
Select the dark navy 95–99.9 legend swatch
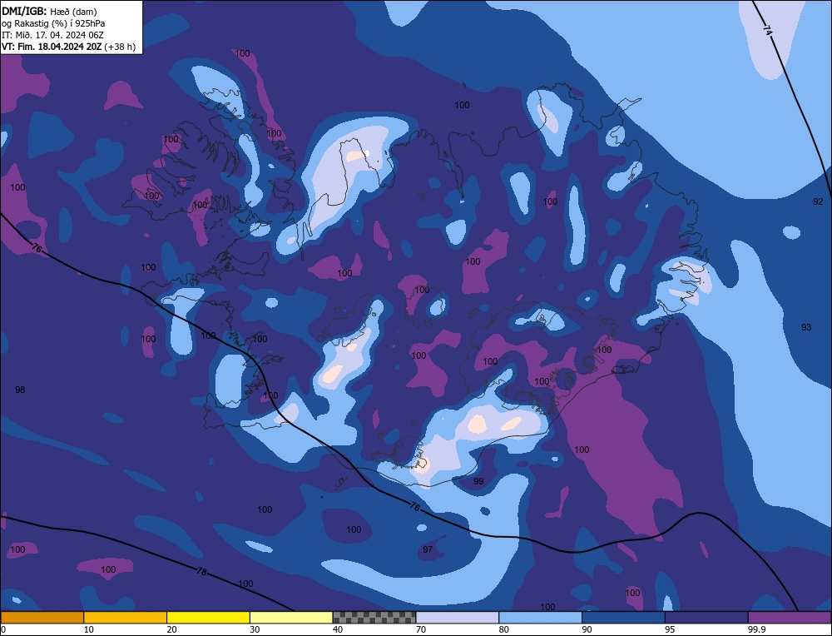click(706, 618)
